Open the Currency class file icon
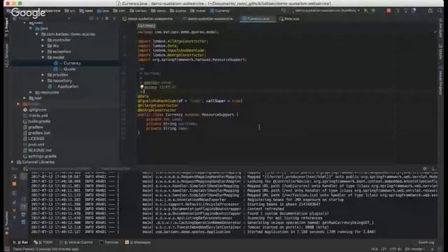Viewport: 448px width, 252px height. pos(56,63)
